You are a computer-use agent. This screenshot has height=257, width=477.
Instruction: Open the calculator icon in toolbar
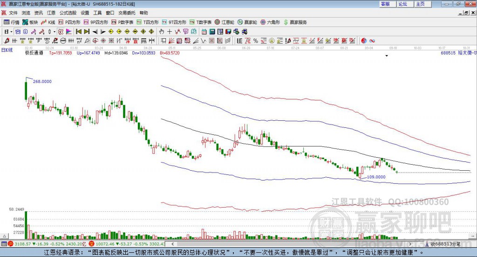pyautogui.click(x=212, y=32)
